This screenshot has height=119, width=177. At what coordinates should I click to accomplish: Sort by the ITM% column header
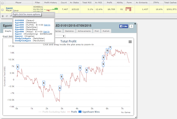click(156, 3)
